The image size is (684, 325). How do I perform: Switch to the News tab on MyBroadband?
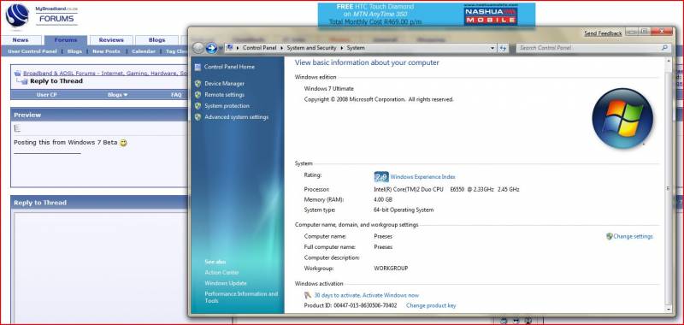point(21,39)
